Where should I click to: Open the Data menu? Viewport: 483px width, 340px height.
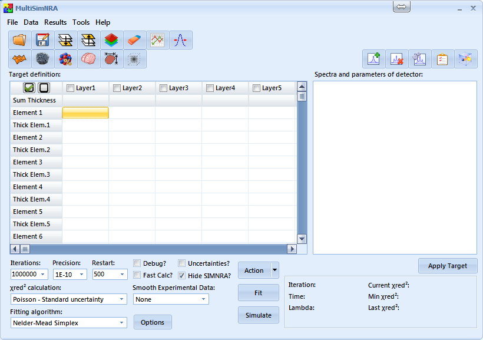[31, 22]
